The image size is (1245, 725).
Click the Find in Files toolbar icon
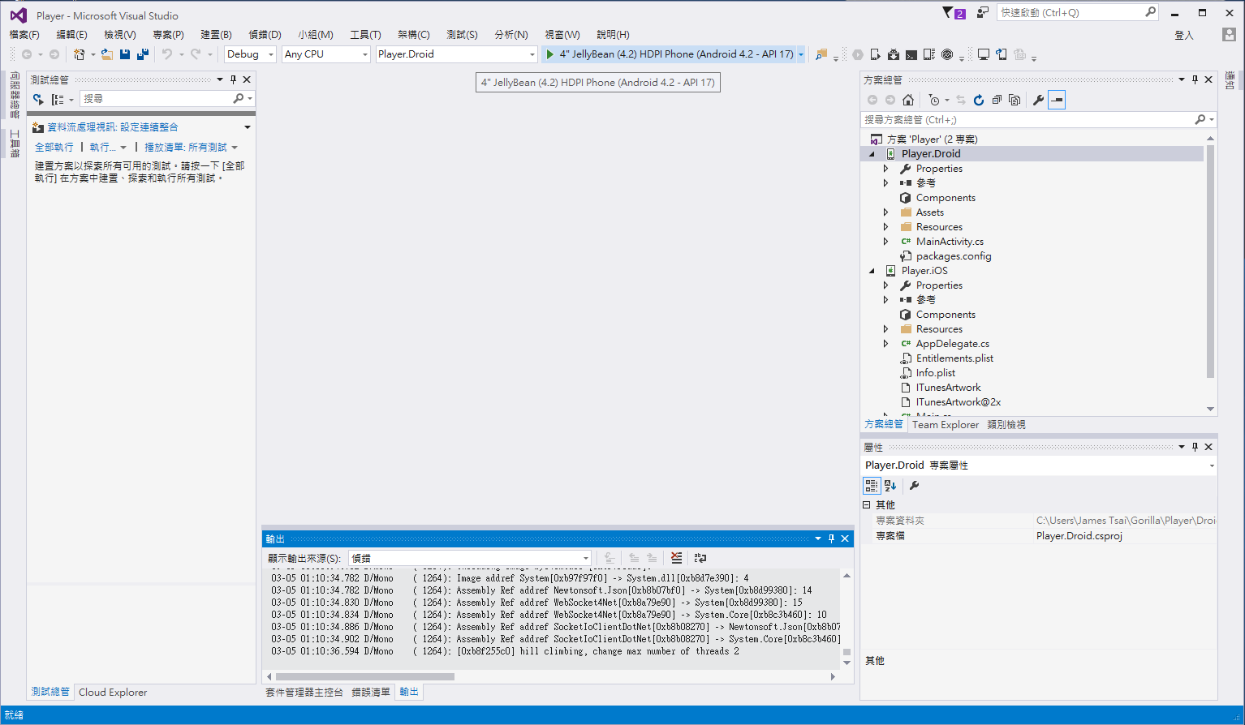coord(821,54)
